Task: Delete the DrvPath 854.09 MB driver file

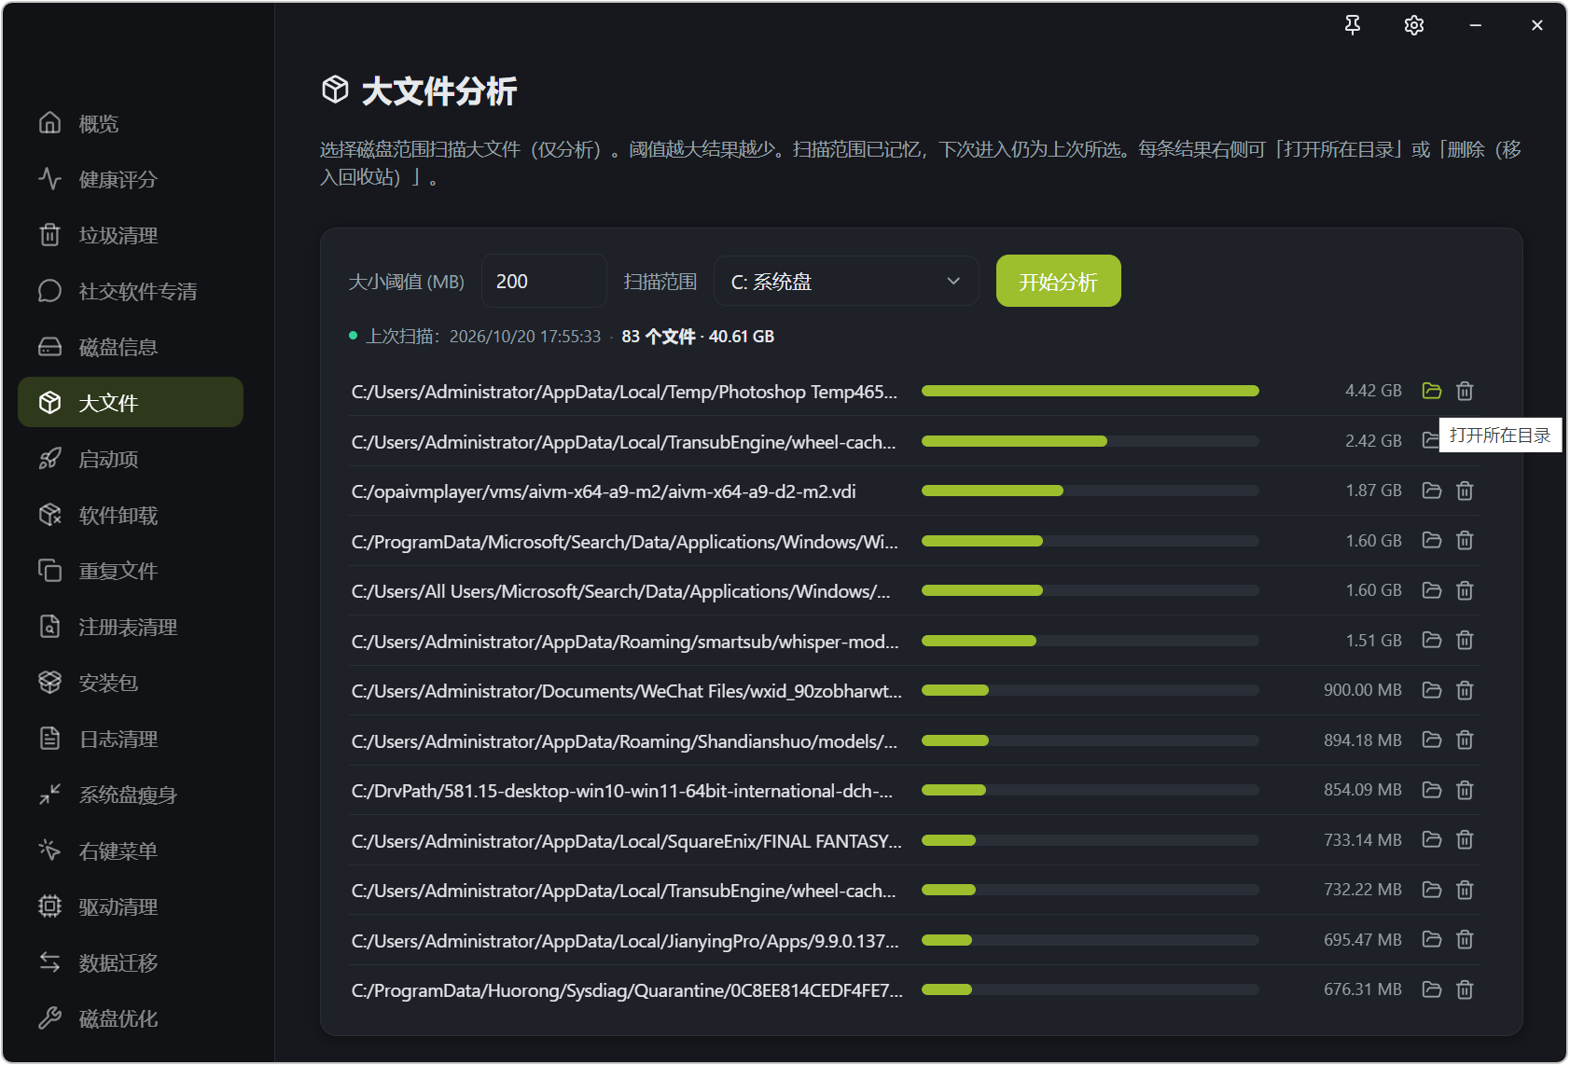Action: pos(1465,790)
